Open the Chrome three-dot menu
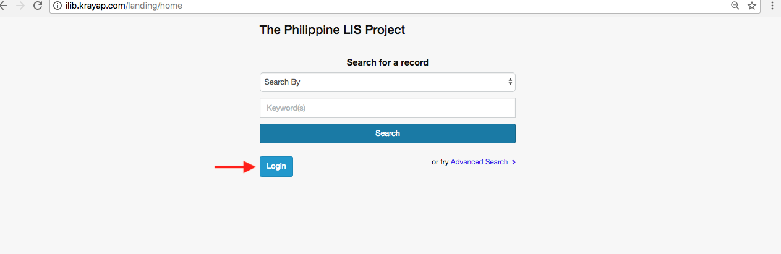 click(772, 6)
